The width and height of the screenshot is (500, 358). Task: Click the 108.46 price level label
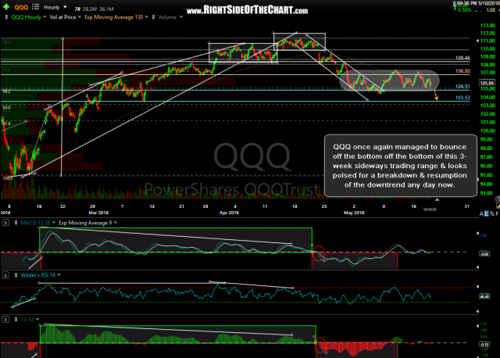point(462,58)
